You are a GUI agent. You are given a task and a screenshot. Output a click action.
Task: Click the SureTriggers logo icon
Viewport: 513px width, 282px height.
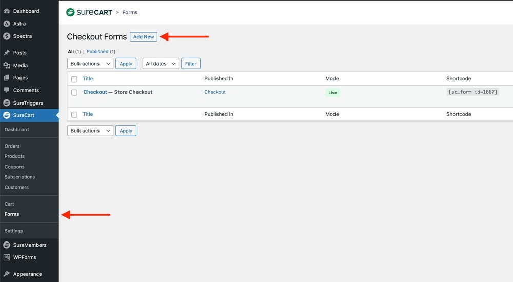(7, 103)
